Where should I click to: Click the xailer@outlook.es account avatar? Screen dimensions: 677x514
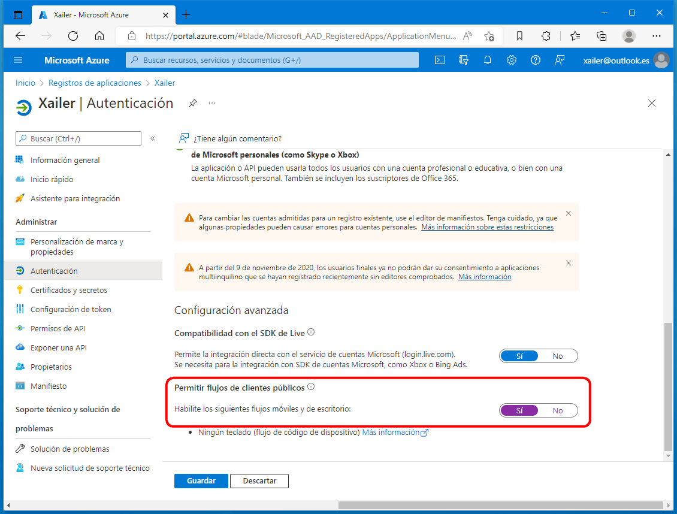661,60
